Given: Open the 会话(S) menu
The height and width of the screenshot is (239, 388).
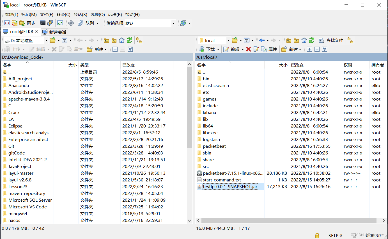Looking at the screenshot, I should (80, 14).
